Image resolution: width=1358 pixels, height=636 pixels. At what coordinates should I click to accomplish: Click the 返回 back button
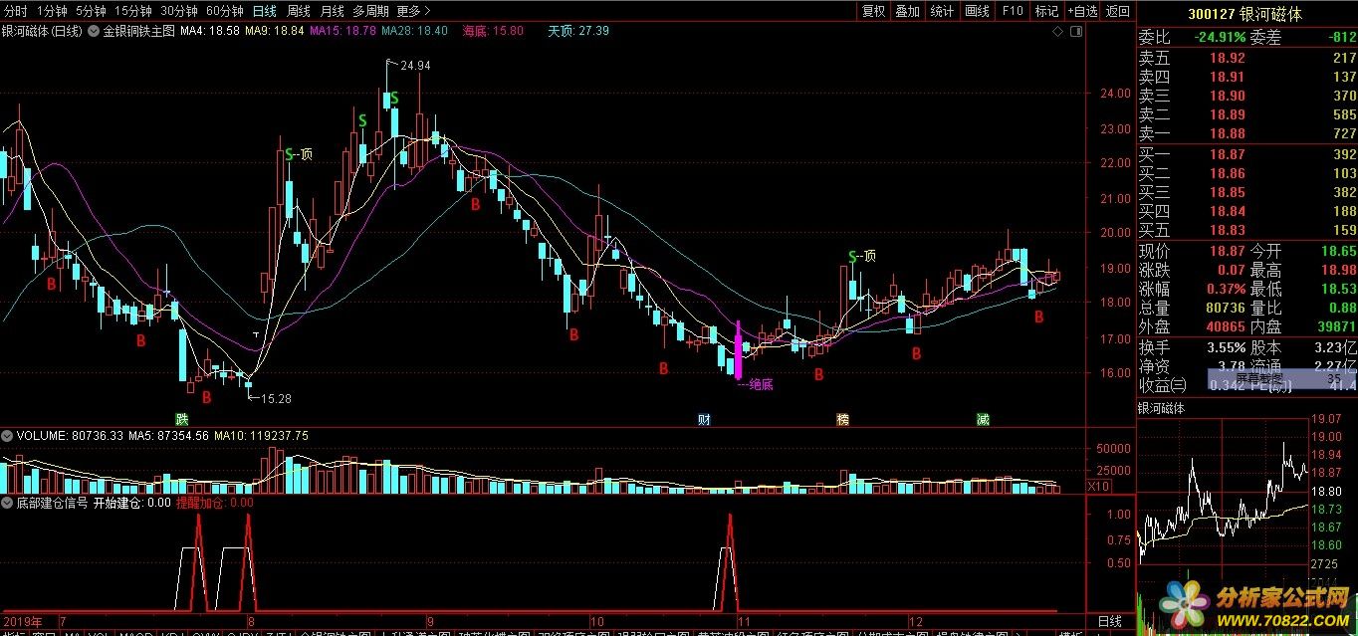point(1118,11)
